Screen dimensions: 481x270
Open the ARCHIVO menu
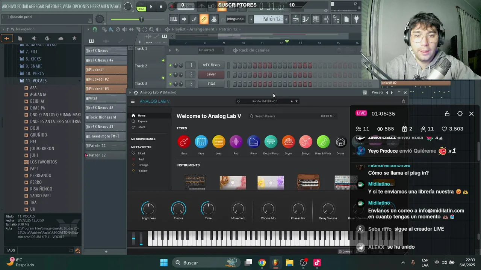pyautogui.click(x=9, y=6)
